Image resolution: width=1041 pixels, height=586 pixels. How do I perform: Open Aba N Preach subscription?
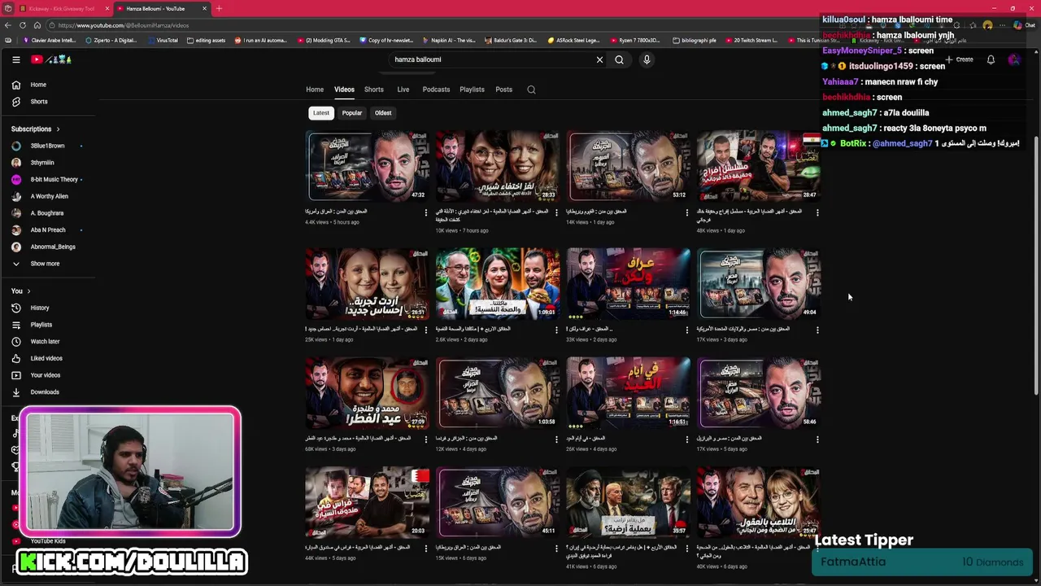click(x=47, y=230)
